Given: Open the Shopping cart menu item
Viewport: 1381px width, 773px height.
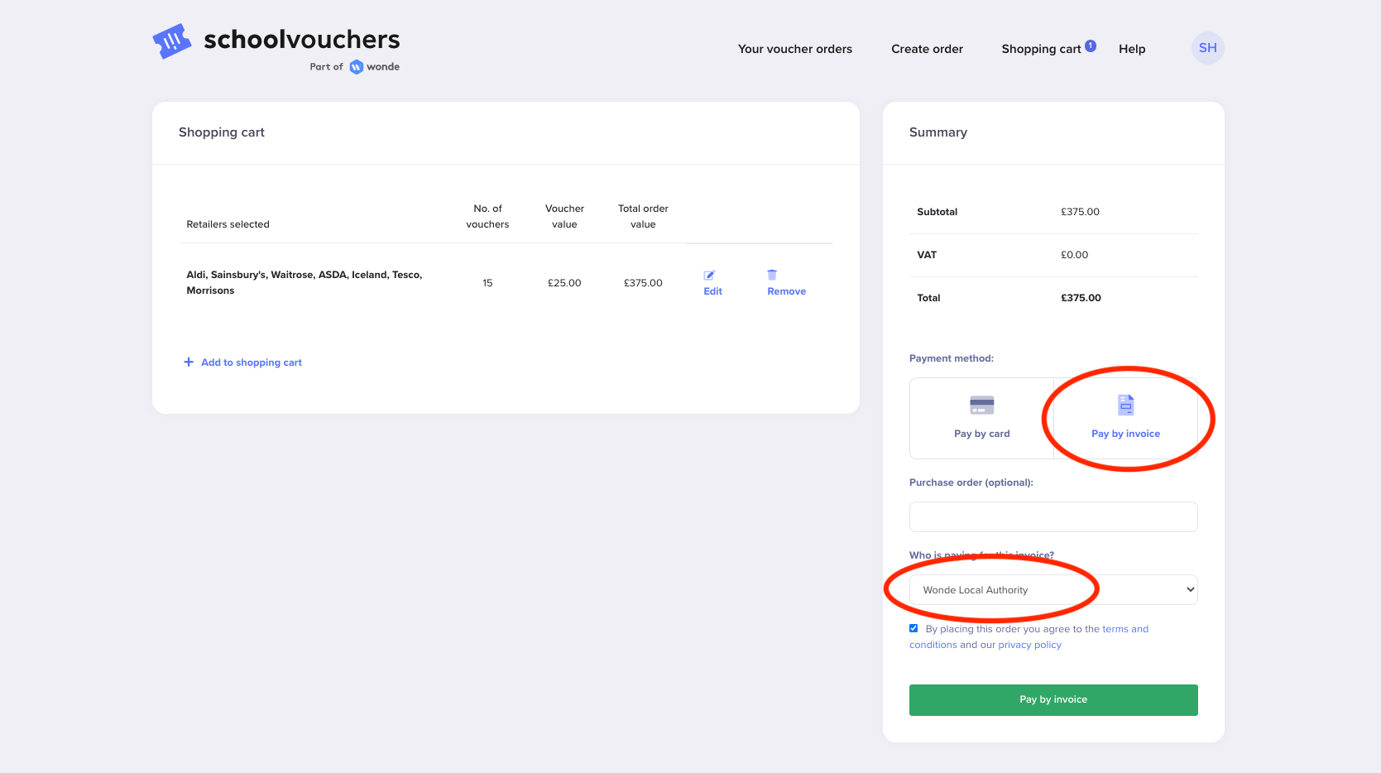Looking at the screenshot, I should [x=1041, y=49].
